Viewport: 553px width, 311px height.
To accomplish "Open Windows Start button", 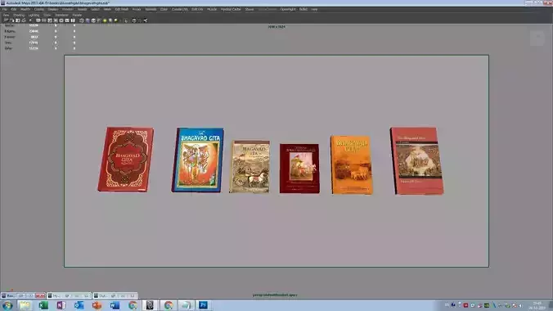I will click(x=7, y=305).
